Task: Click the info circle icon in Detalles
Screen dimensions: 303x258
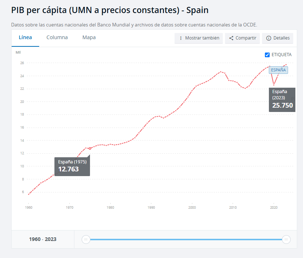Action: click(269, 38)
